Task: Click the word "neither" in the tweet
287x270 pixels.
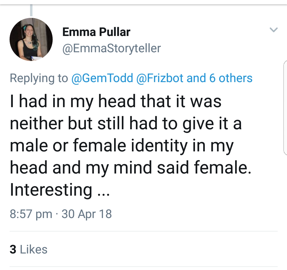Action: [x=36, y=123]
